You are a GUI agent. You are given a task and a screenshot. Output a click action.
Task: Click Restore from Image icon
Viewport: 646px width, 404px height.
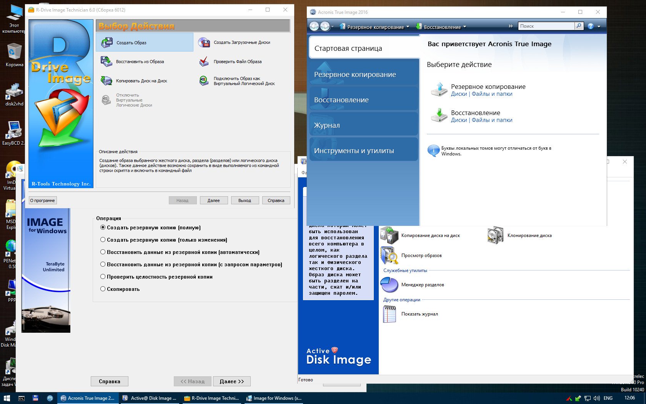click(x=107, y=62)
